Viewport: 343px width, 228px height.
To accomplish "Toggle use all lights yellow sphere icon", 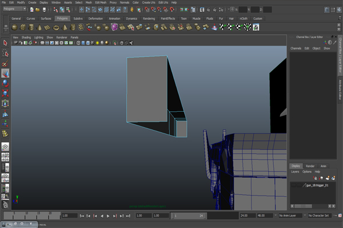I will tap(98, 43).
